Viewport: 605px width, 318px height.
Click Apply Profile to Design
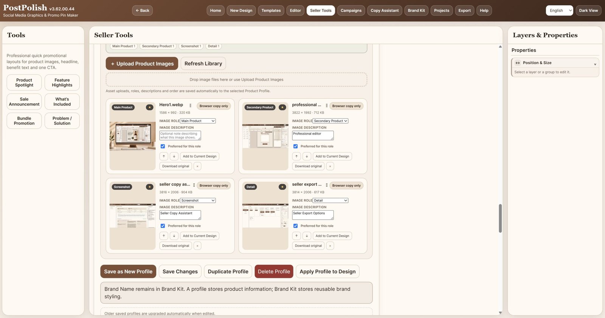tap(327, 271)
